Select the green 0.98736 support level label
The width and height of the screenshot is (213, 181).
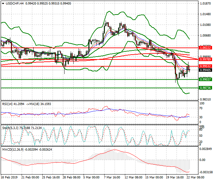pyautogui.click(x=205, y=88)
